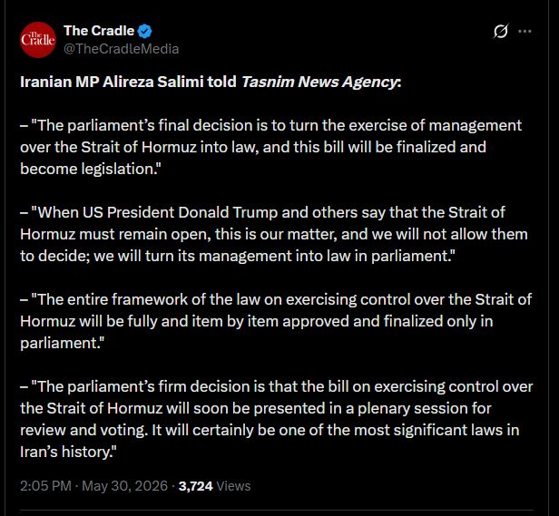The height and width of the screenshot is (516, 559).
Task: Click the May 30, 2026 date
Action: [125, 486]
